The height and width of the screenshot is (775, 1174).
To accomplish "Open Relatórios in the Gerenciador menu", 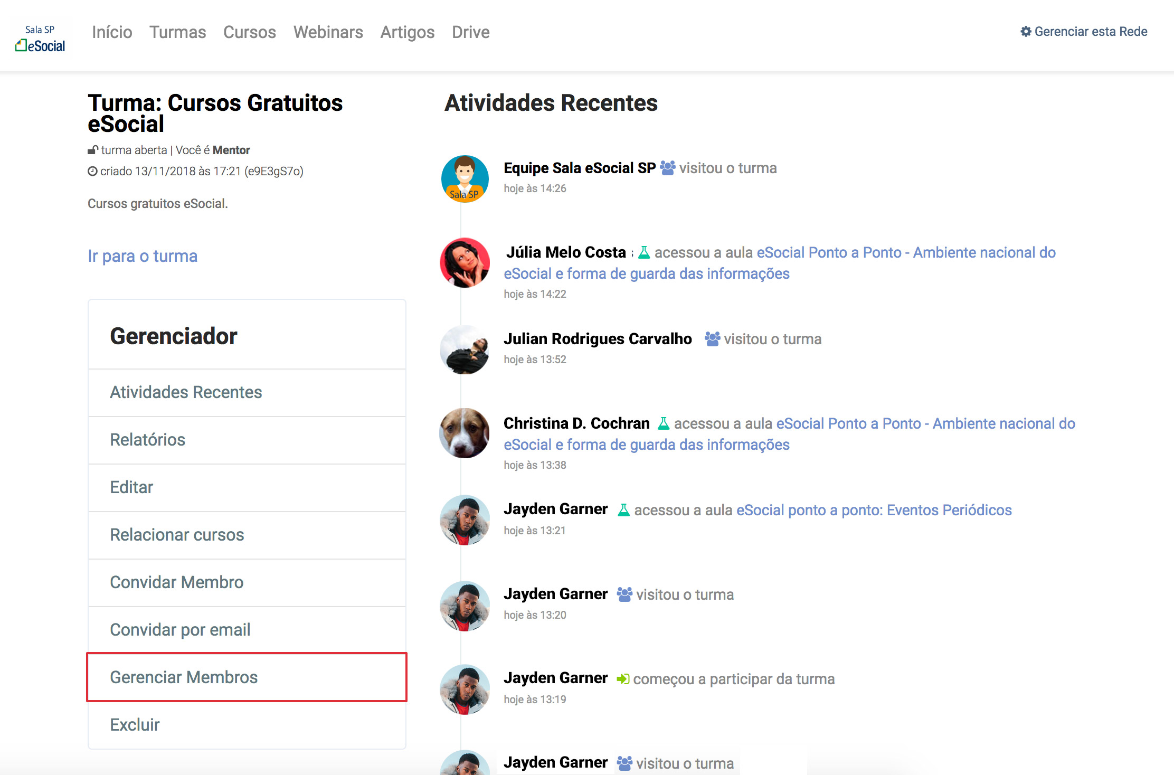I will pyautogui.click(x=147, y=440).
